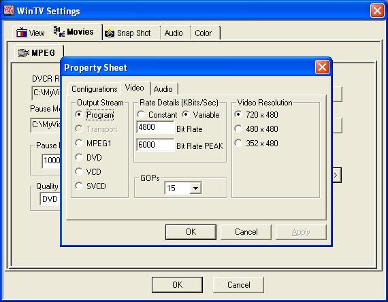Close the WinTV Settings window
This screenshot has height=302, width=388.
(x=377, y=11)
